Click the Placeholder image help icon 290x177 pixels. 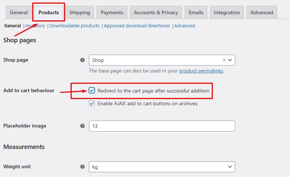pyautogui.click(x=82, y=126)
